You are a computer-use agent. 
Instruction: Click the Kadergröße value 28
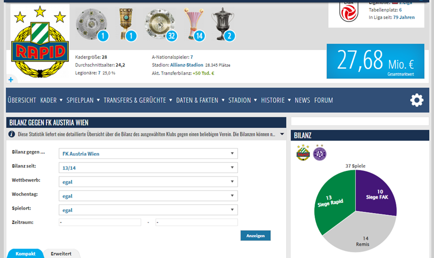(x=104, y=57)
